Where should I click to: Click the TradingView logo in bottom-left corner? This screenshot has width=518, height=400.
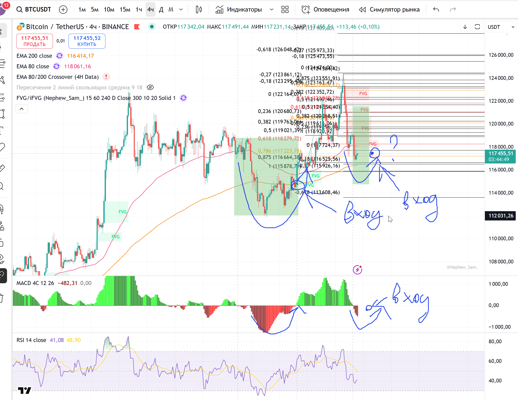point(25,390)
